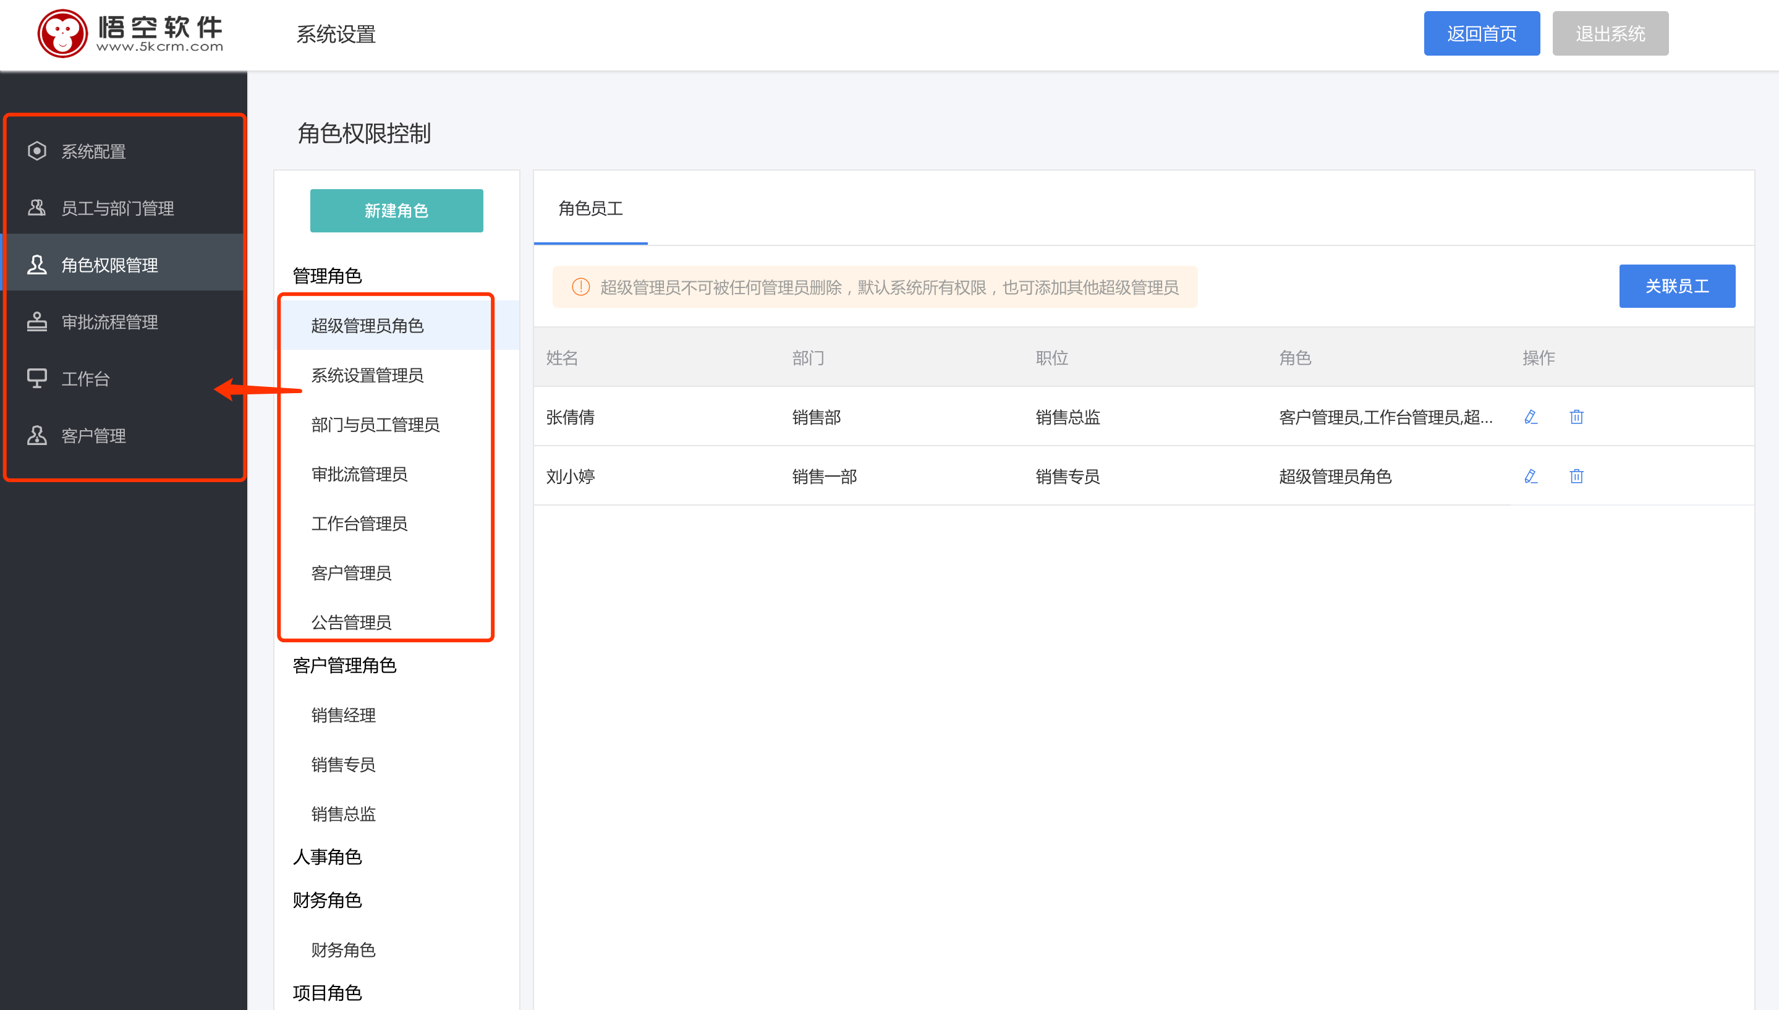Click the 销售一部 department cell
Viewport: 1779px width, 1010px height.
click(x=825, y=477)
